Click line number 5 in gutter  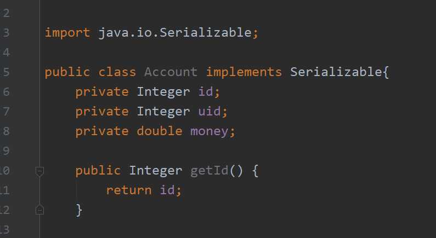(x=5, y=72)
